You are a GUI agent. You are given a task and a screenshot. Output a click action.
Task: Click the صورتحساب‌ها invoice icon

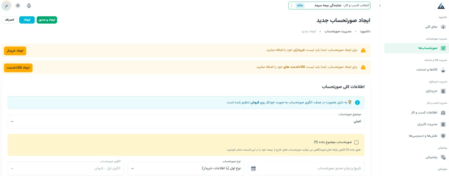click(x=443, y=48)
